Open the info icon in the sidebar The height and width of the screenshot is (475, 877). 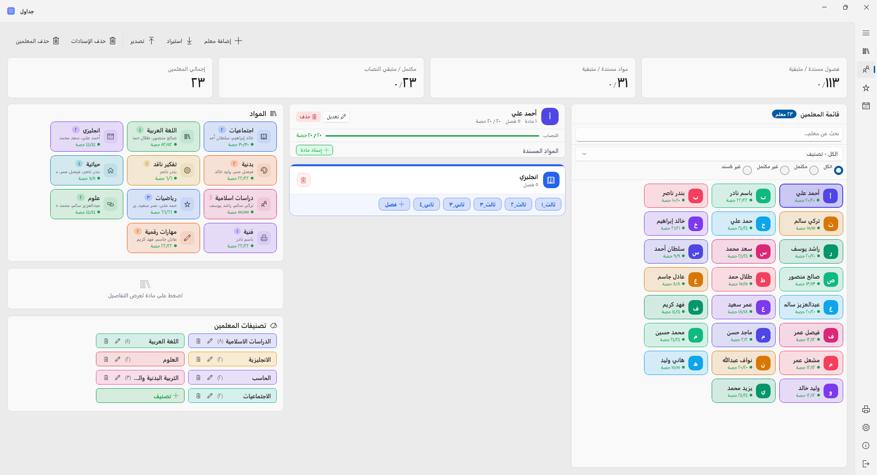pyautogui.click(x=866, y=446)
